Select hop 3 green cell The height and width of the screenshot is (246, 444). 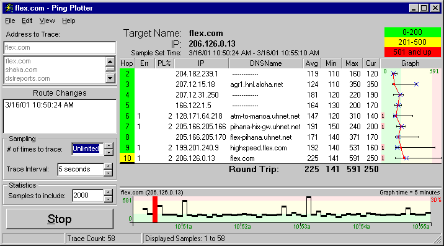click(x=127, y=84)
